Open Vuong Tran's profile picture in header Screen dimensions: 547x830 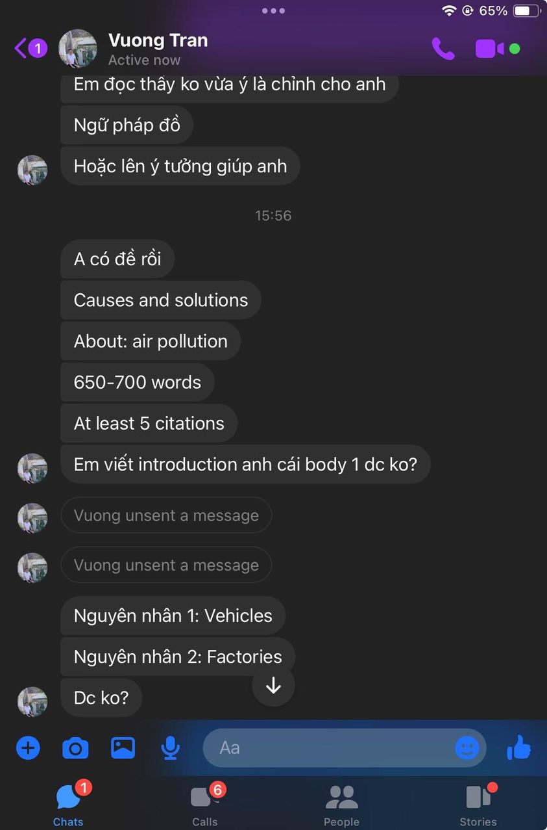78,49
